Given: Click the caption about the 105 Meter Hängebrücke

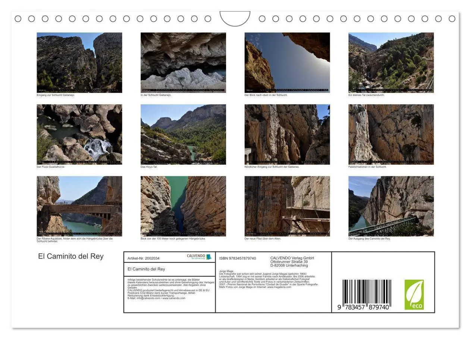Looking at the screenshot, I should (173, 239).
